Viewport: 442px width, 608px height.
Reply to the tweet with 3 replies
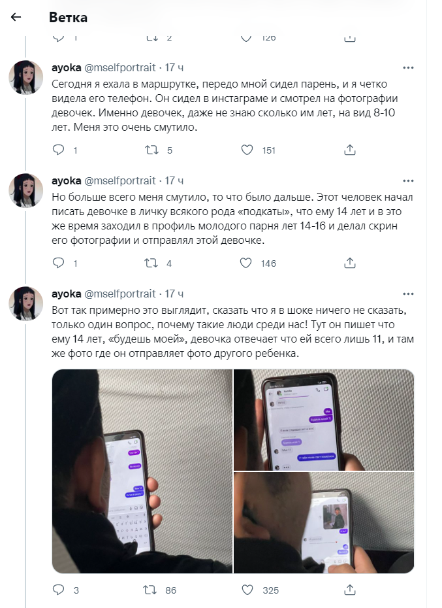tap(59, 590)
